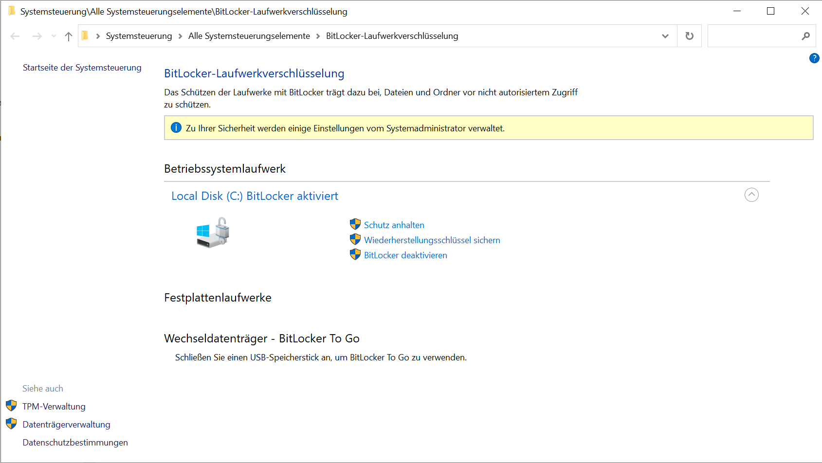Select the Systemsteuerung breadcrumb

(139, 36)
